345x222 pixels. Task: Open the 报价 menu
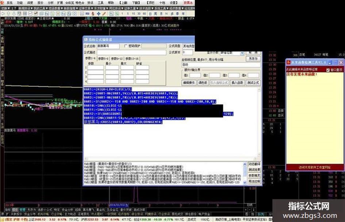click(40, 3)
